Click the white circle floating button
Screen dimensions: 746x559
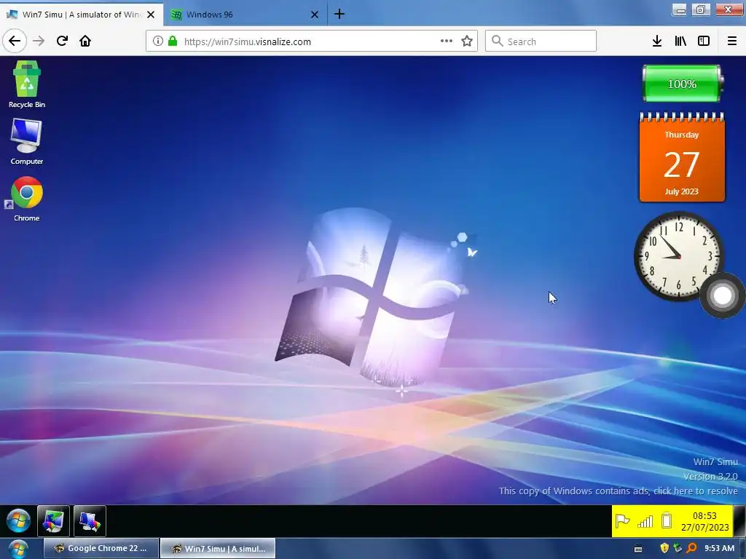[x=722, y=296]
